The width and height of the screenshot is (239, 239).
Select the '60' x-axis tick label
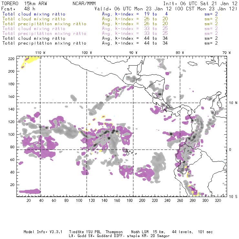[54, 201]
